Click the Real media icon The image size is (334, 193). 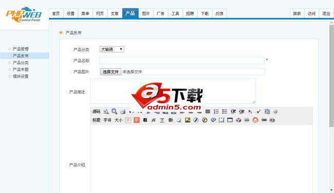[213, 120]
